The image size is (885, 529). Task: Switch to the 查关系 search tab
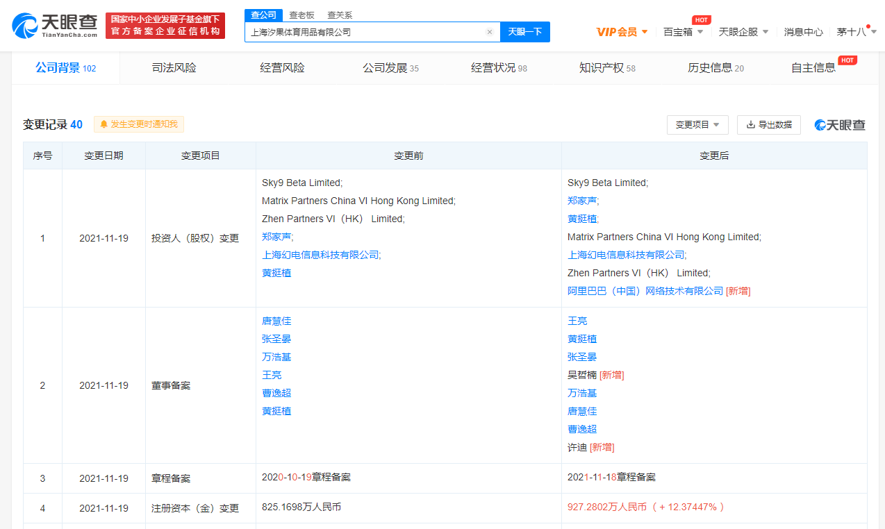[340, 15]
